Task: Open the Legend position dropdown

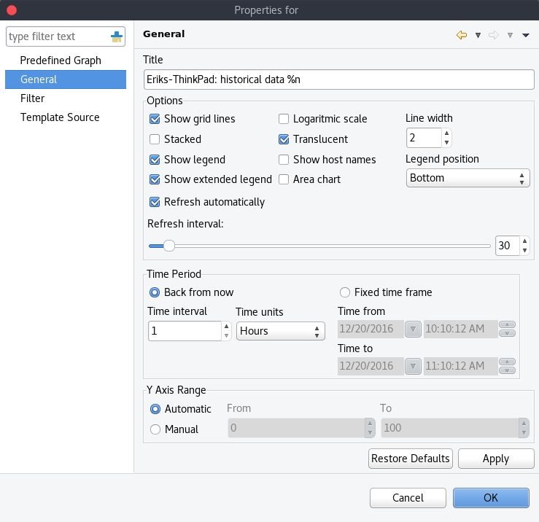Action: pyautogui.click(x=468, y=178)
